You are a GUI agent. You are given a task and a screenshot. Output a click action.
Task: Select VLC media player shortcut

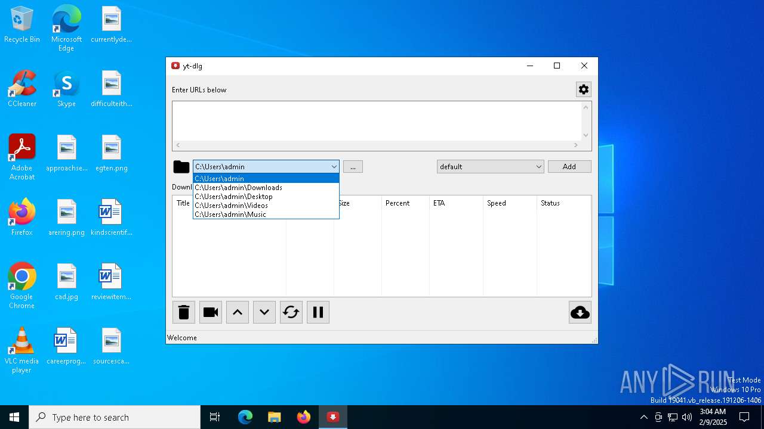click(22, 350)
